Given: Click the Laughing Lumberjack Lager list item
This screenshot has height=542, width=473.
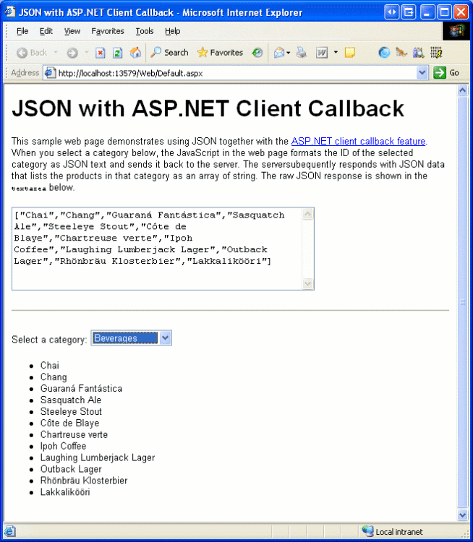Looking at the screenshot, I should click(x=98, y=457).
